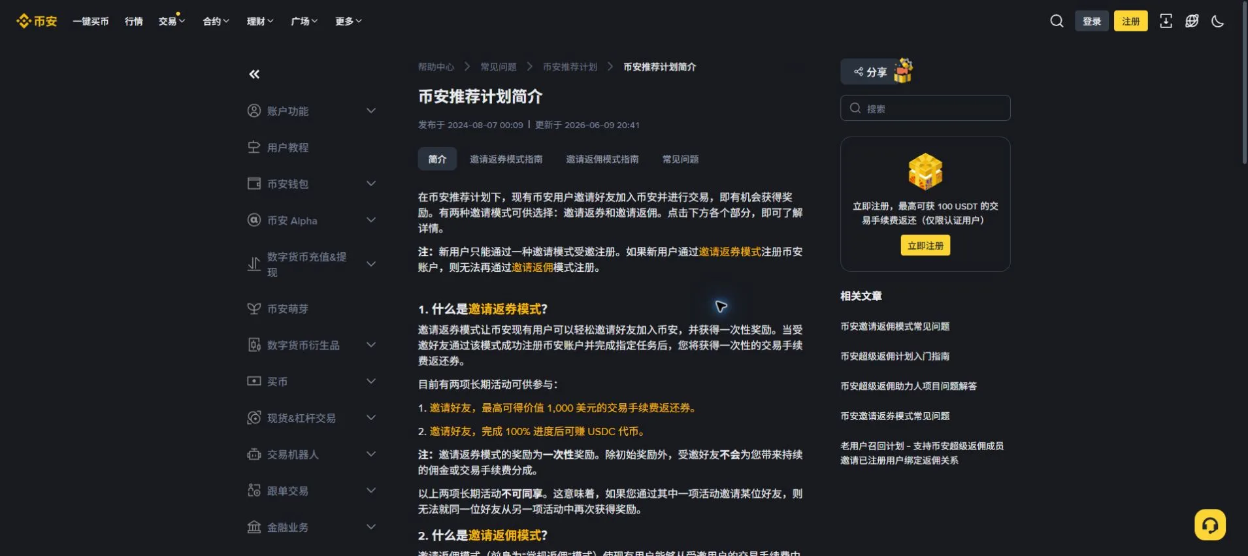Click the 账户功能 account icon
Viewport: 1248px width, 556px height.
coord(254,110)
